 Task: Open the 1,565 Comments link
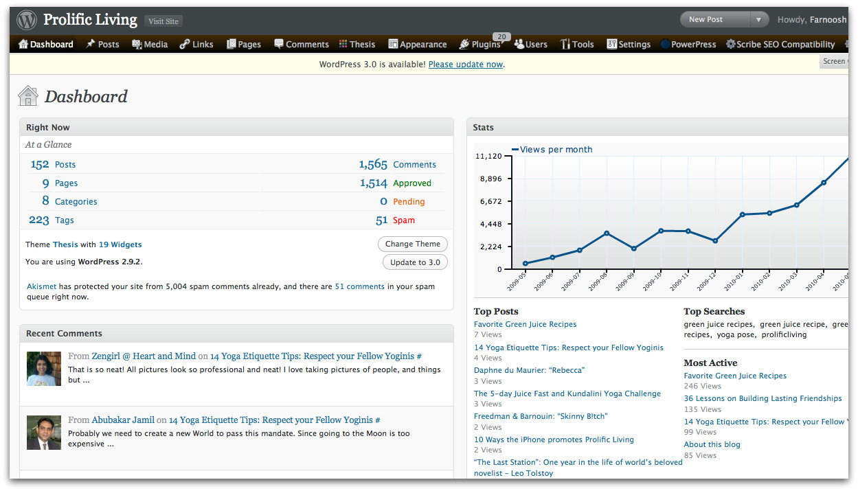397,164
